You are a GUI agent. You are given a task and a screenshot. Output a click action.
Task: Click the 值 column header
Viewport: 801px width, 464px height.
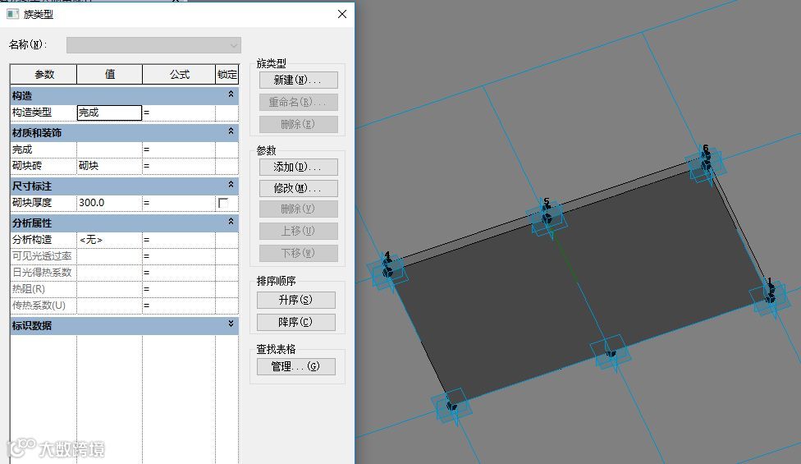[x=109, y=75]
